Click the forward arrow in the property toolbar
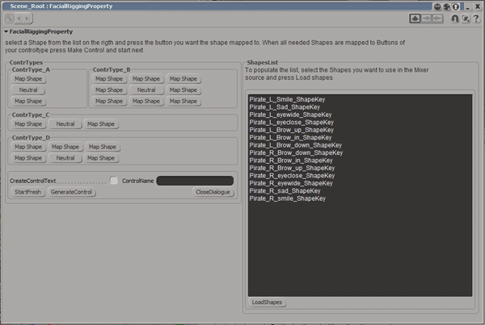 click(x=28, y=19)
